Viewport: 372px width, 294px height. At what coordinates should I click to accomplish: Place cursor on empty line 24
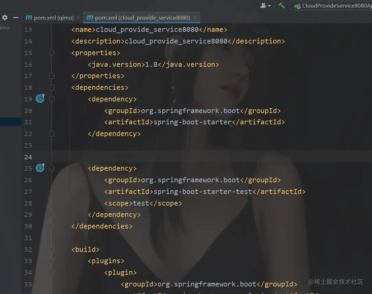[x=212, y=157]
